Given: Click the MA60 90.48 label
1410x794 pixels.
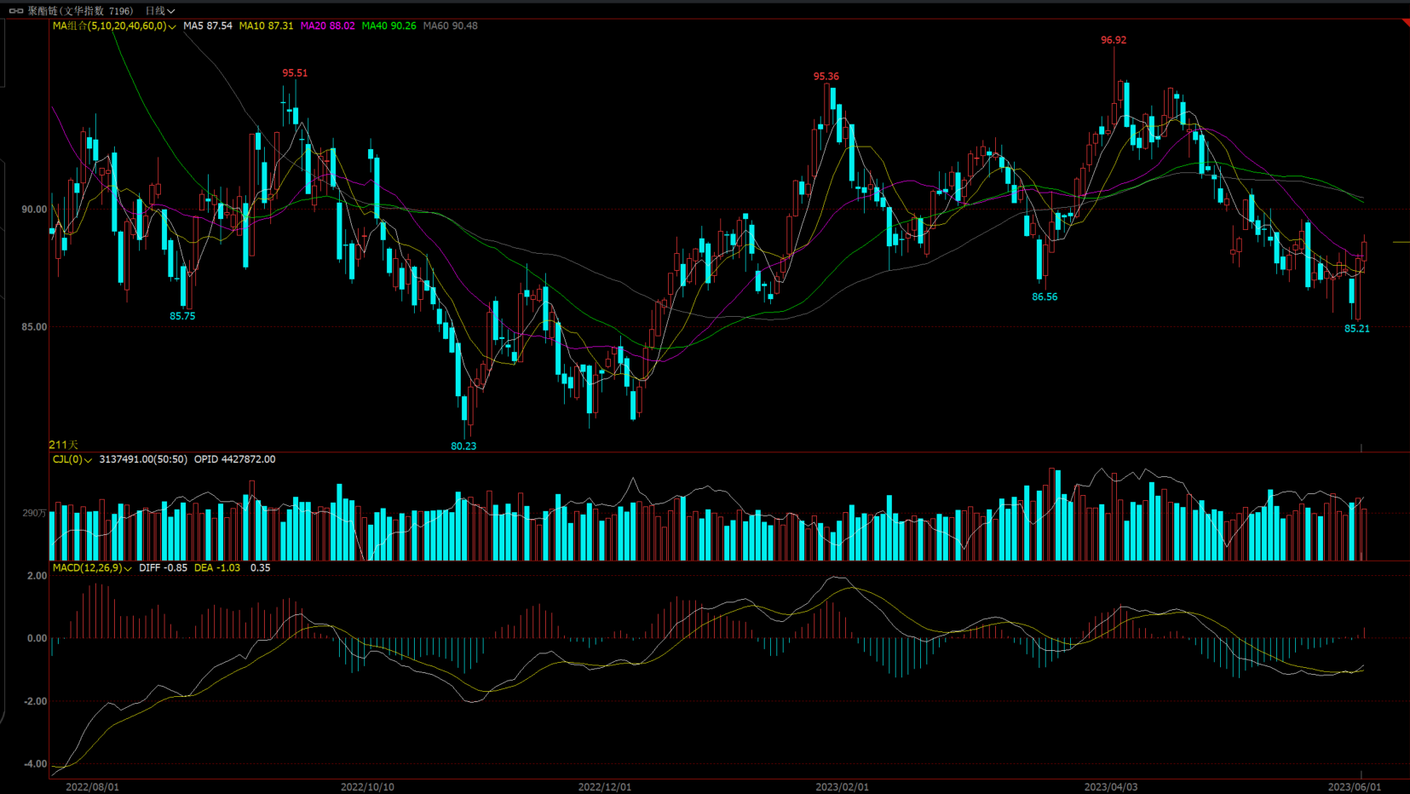Looking at the screenshot, I should pyautogui.click(x=450, y=26).
